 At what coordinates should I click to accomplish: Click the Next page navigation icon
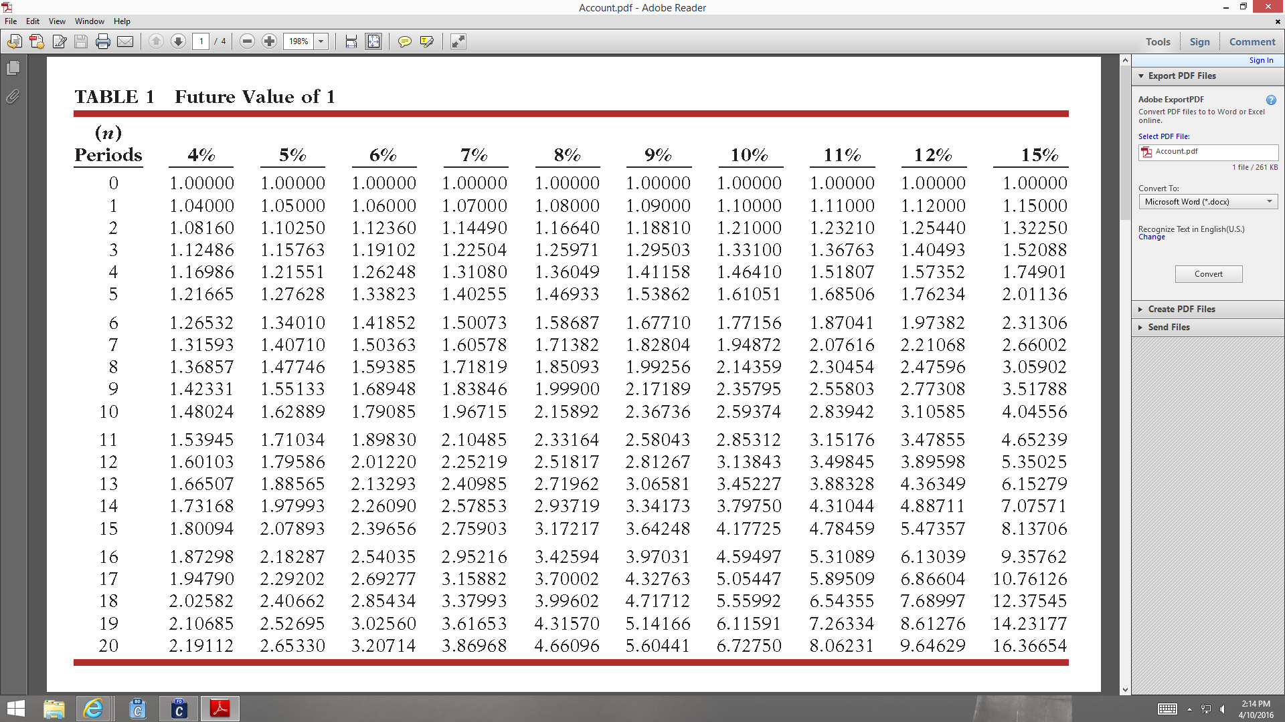[x=177, y=41]
